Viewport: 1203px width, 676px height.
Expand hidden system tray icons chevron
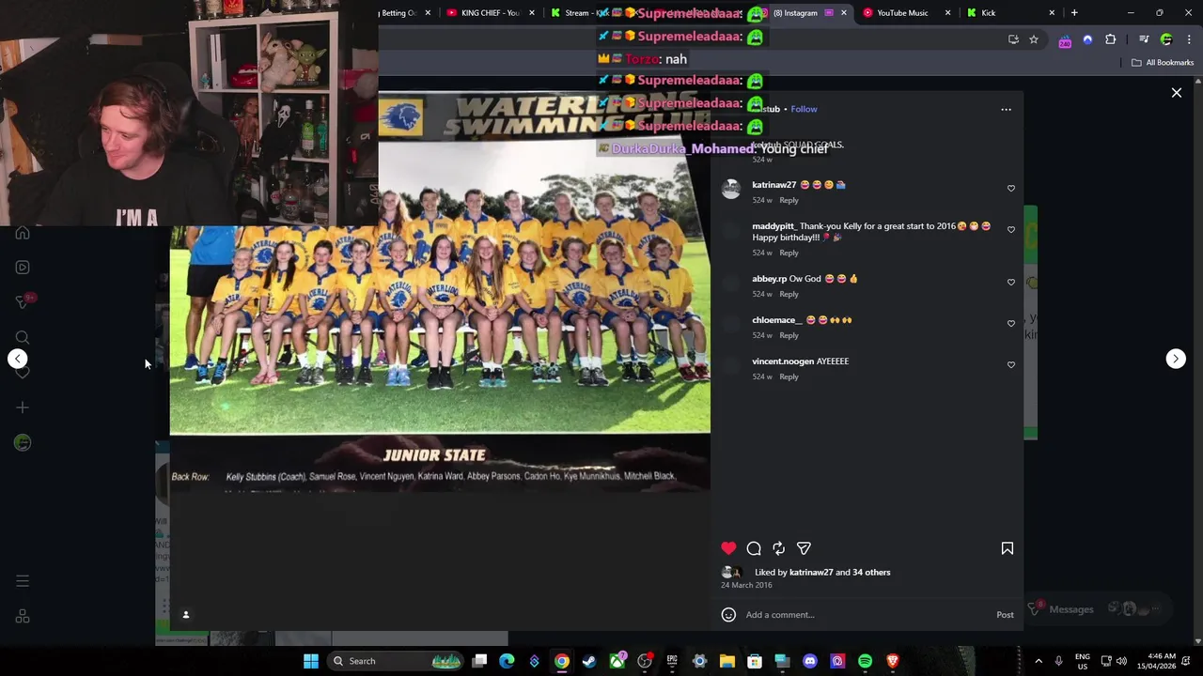1039,661
